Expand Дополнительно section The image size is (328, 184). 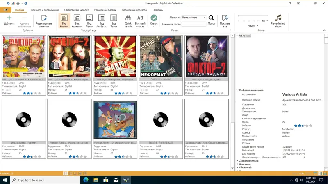coord(237,161)
